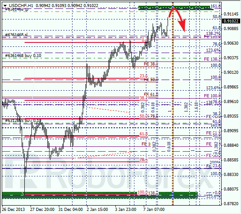This screenshot has width=241, height=214.
Task: Select the #6361468 tp take-profit label
Action: tap(17, 9)
